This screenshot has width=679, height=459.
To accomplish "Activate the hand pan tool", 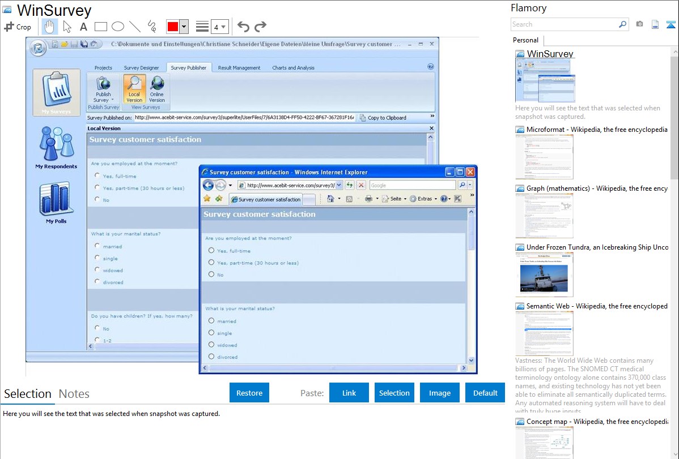I will point(49,27).
